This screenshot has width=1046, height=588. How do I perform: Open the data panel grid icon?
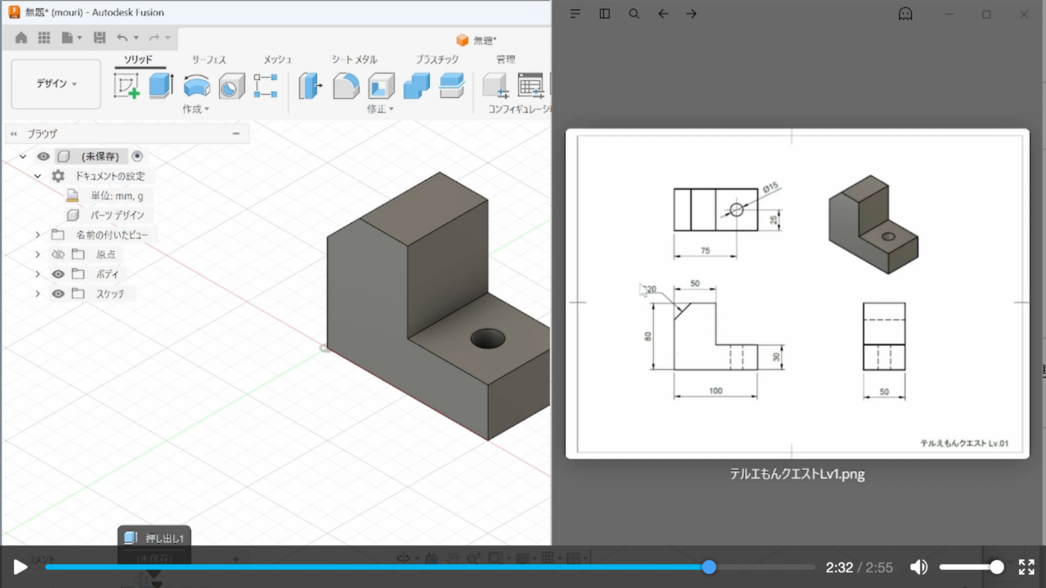click(44, 38)
